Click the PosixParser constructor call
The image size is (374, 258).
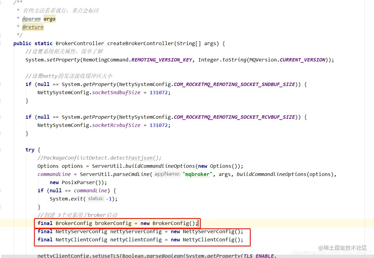coord(78,182)
